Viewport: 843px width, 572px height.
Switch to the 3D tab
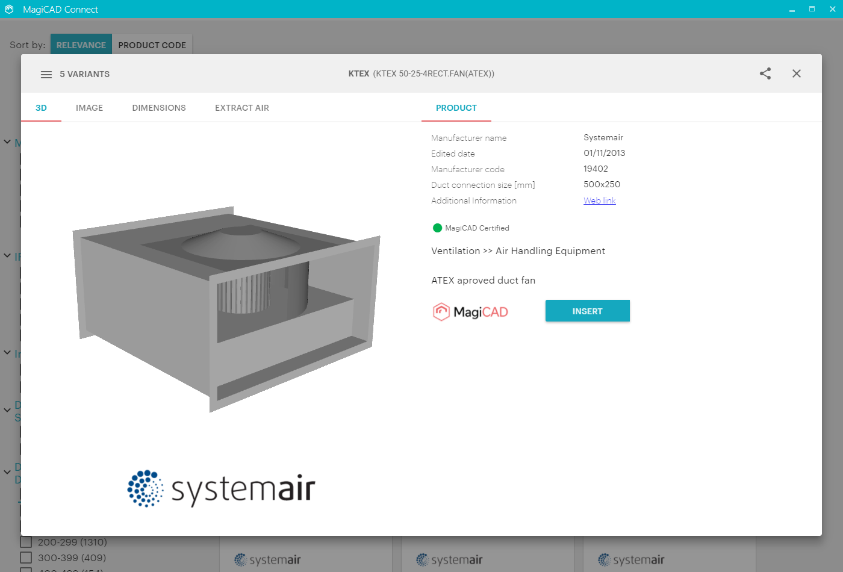point(41,108)
